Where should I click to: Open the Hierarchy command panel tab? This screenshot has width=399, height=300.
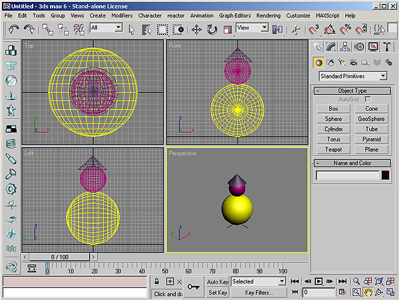[x=346, y=46]
